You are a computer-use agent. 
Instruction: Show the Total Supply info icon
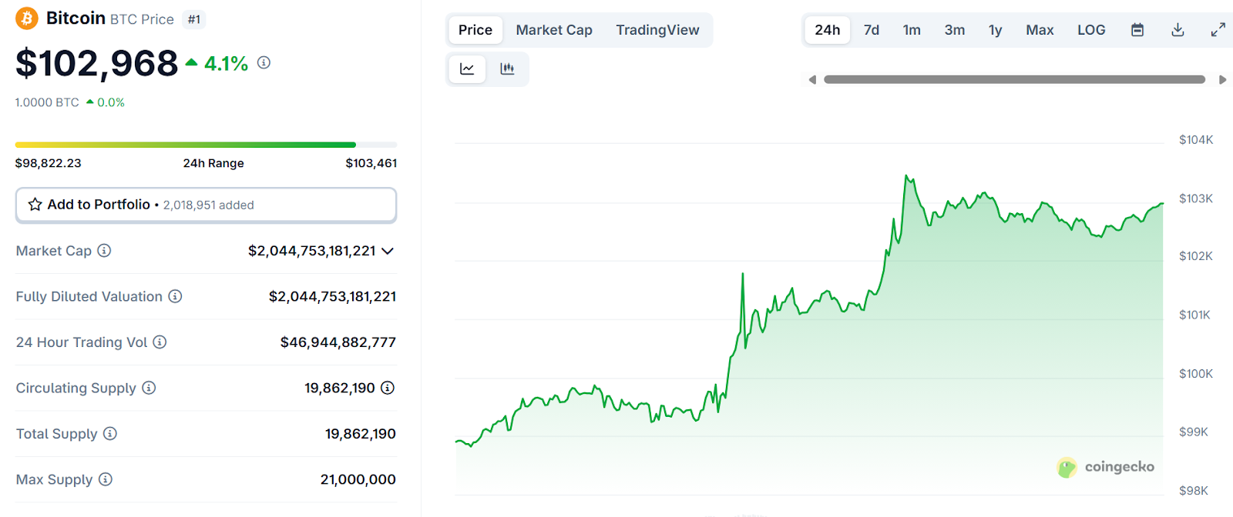(x=110, y=434)
